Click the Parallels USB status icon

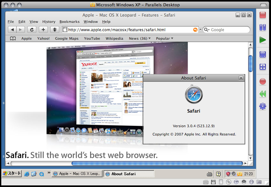[x=251, y=182]
